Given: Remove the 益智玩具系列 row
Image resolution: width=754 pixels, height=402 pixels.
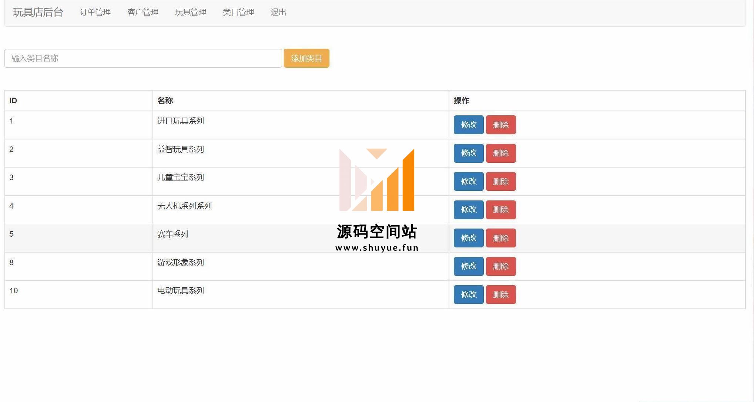Looking at the screenshot, I should 501,153.
